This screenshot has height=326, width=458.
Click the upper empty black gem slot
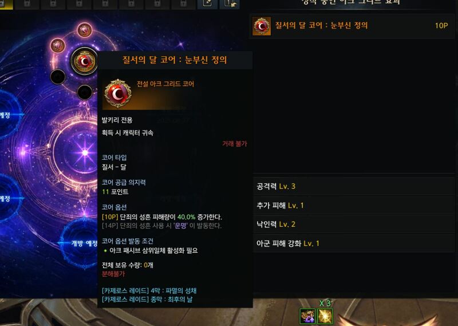tap(58, 77)
